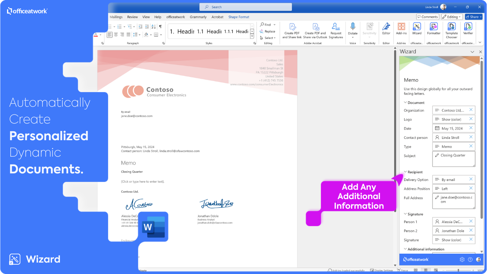Center the paragraph text
487x274 pixels.
pyautogui.click(x=116, y=35)
